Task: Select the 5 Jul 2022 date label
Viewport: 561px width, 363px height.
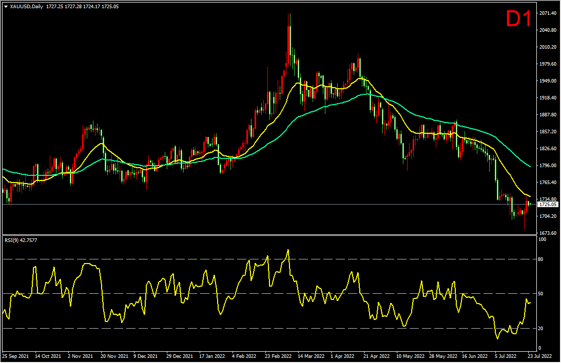Action: pyautogui.click(x=506, y=356)
